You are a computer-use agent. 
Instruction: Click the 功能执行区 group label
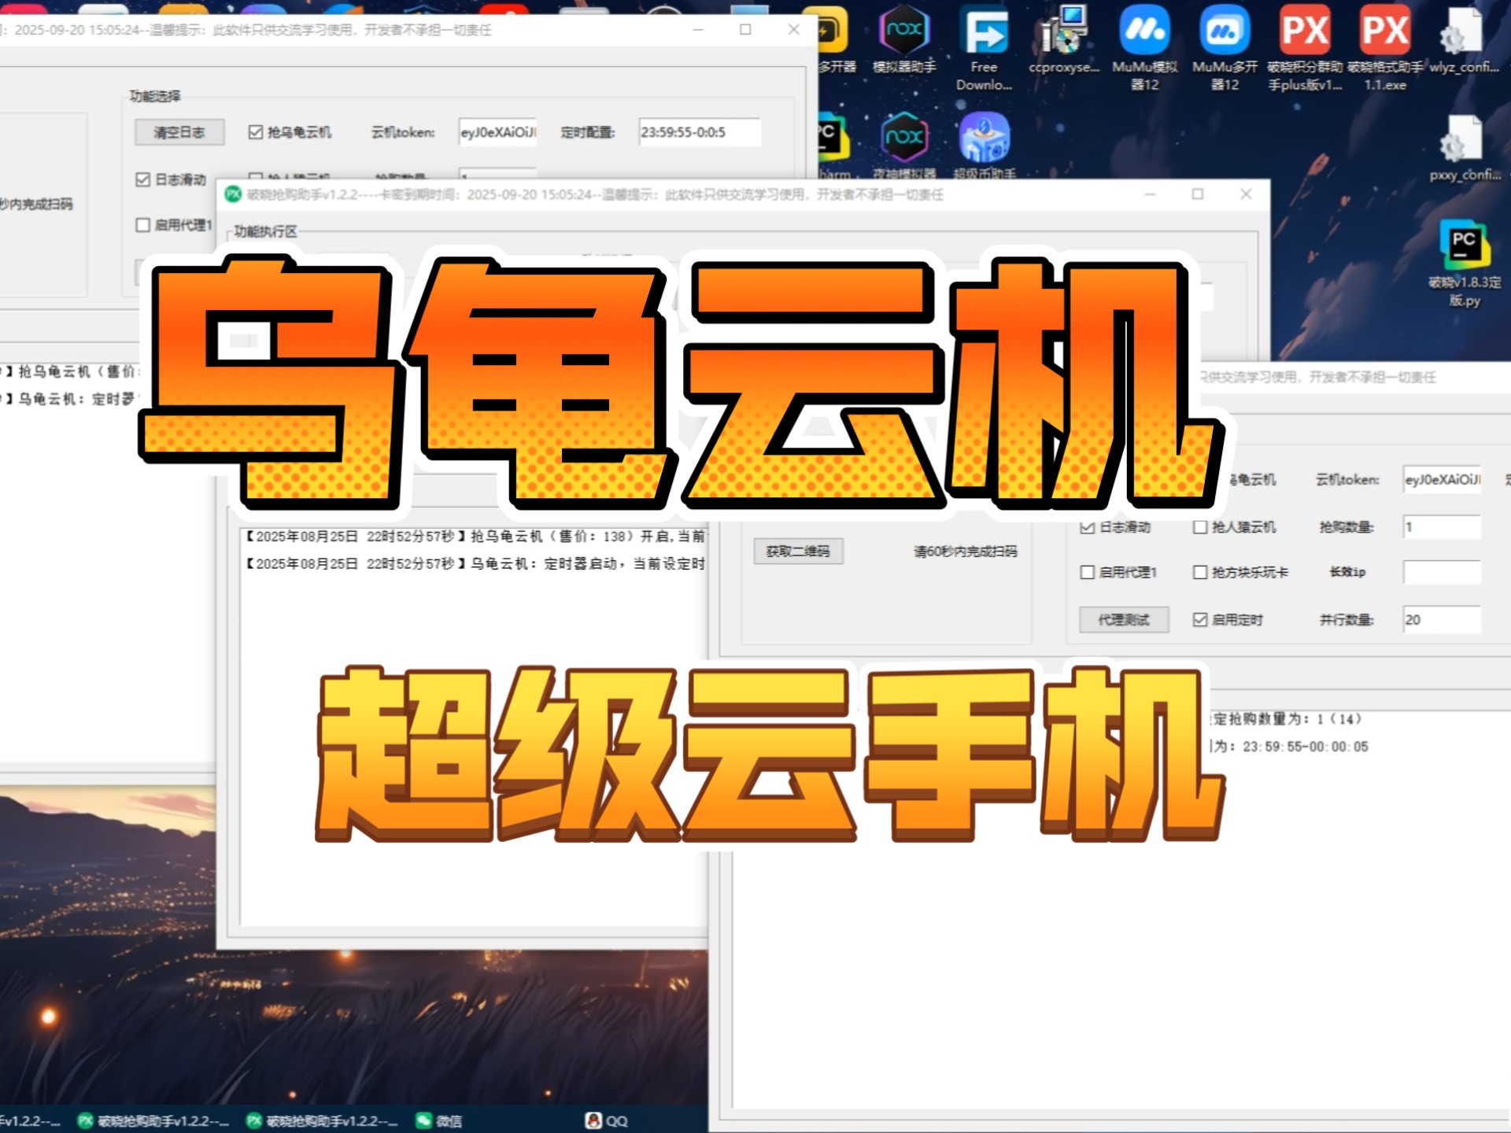[x=266, y=231]
